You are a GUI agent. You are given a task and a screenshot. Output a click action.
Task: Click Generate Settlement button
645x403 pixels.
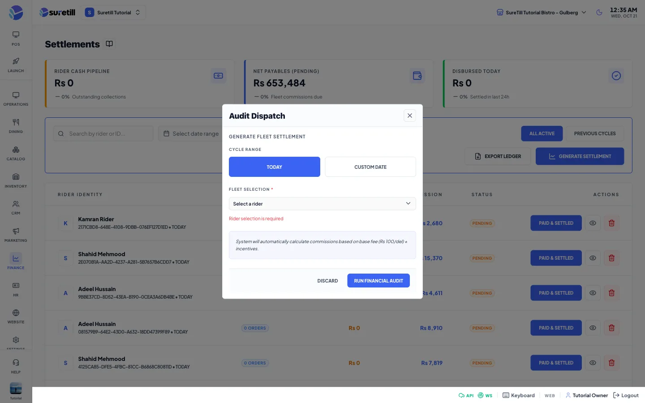(580, 156)
